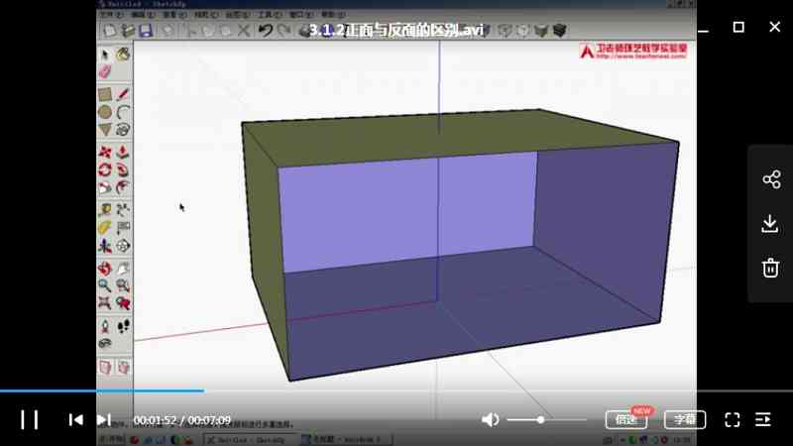Select the Rectangle drawing tool
Screen dimensions: 793x446
pyautogui.click(x=105, y=94)
